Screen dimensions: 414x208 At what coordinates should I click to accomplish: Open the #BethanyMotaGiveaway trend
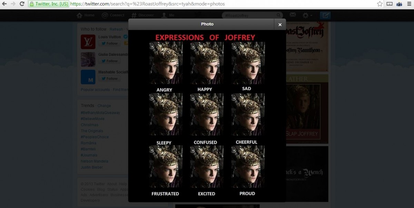point(100,113)
